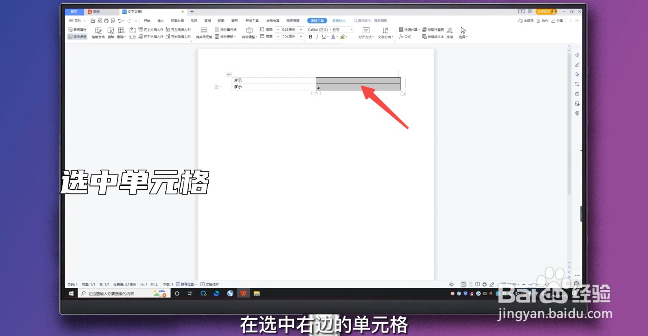Open 快速计算 quick calculate dropdown
Image resolution: width=648 pixels, height=336 pixels.
coord(409,30)
